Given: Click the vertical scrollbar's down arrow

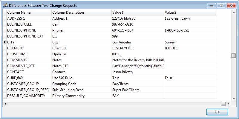Looking at the screenshot, I should pyautogui.click(x=233, y=99).
